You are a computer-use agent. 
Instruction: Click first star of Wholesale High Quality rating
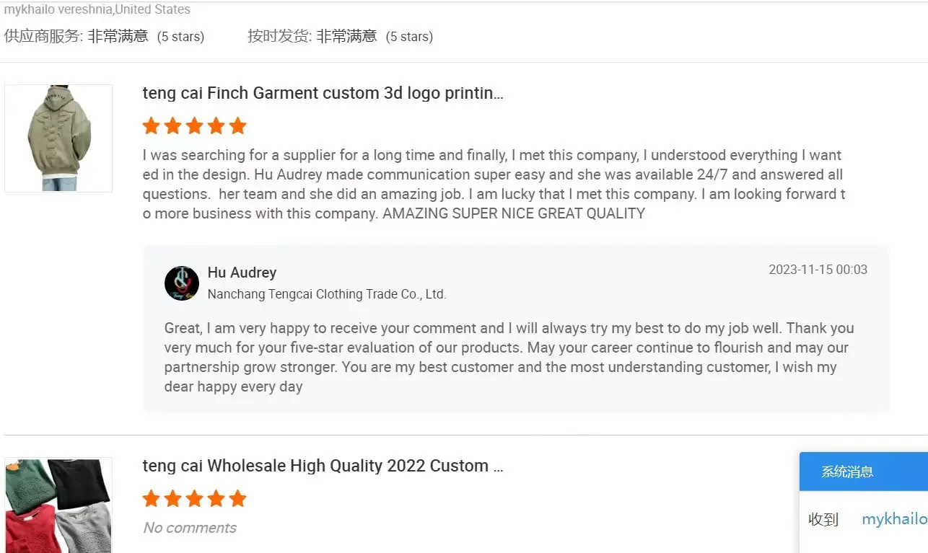[151, 498]
